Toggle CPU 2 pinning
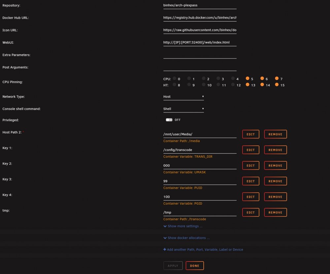 pos(204,78)
